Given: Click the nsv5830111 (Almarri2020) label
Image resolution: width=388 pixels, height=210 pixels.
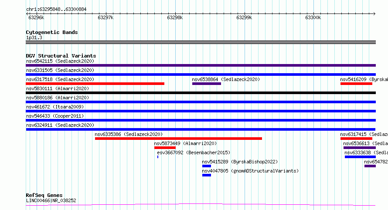Looking at the screenshot, I should [58, 88].
